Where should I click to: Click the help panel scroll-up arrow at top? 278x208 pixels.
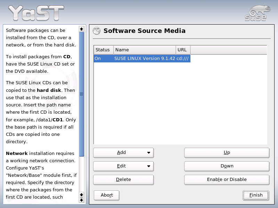click(x=82, y=29)
